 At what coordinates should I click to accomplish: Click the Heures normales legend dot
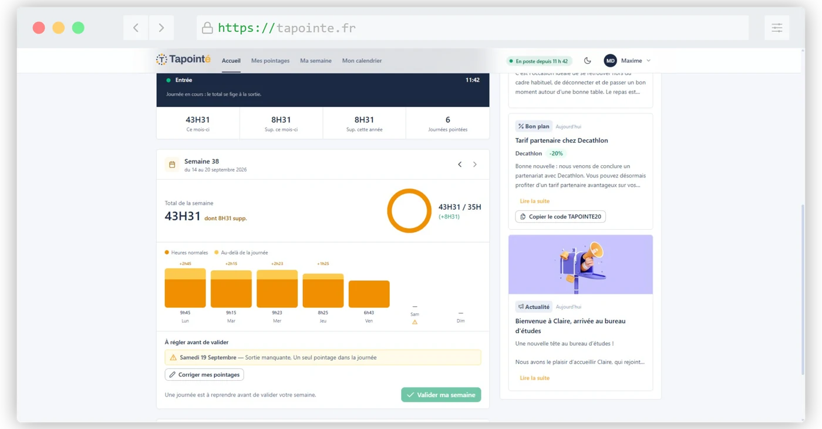pyautogui.click(x=167, y=253)
